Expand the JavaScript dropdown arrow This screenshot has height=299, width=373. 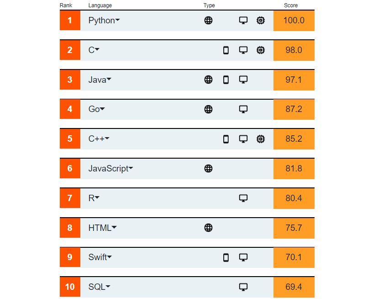point(131,168)
